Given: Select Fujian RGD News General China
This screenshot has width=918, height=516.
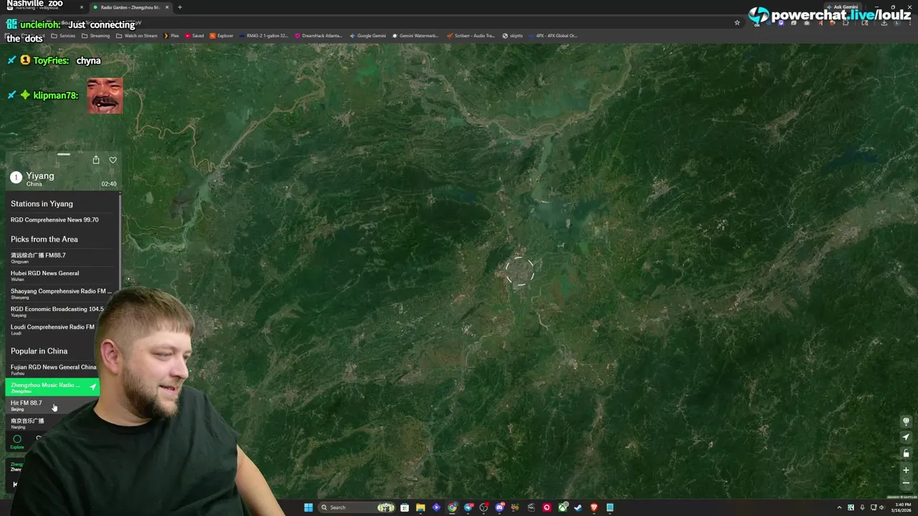Looking at the screenshot, I should pyautogui.click(x=53, y=370).
